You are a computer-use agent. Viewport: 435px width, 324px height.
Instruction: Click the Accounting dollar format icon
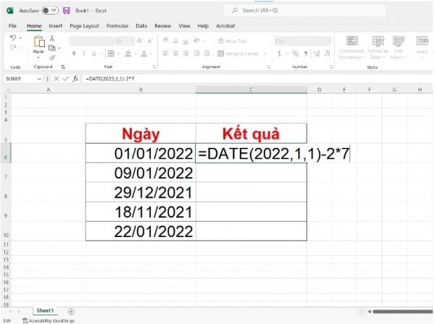[279, 54]
